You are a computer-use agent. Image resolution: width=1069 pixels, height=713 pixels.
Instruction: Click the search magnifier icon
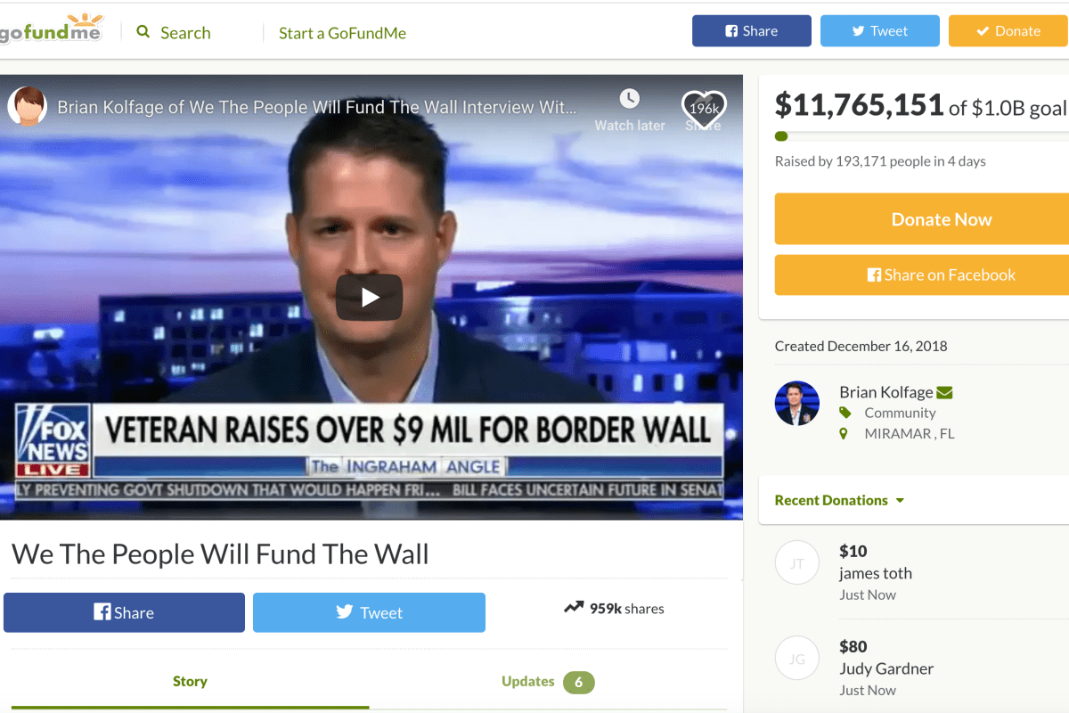[143, 32]
